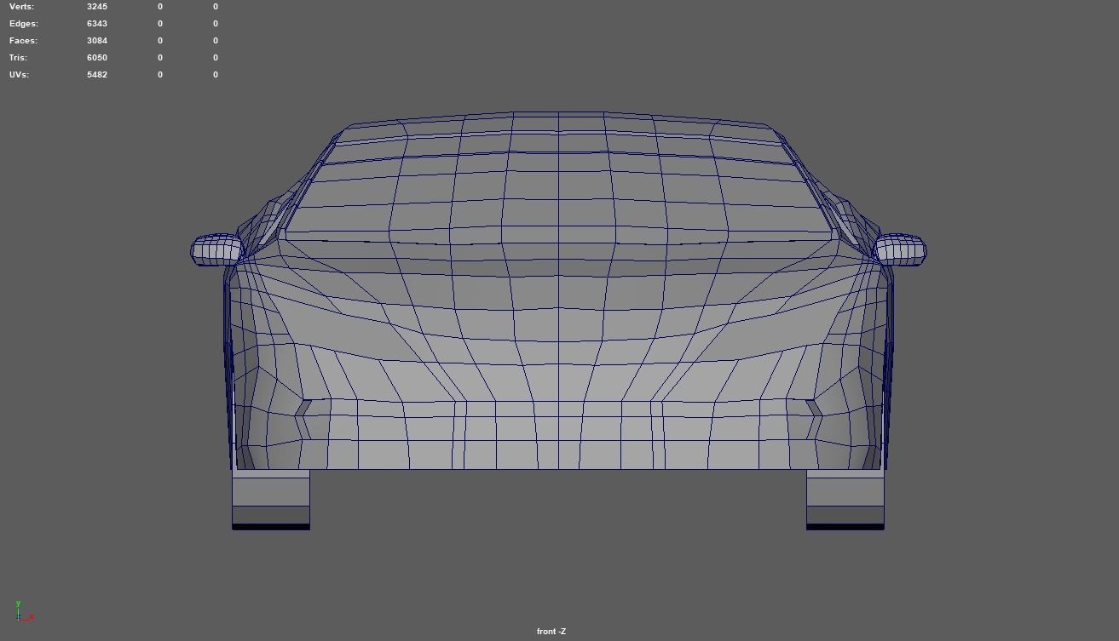The image size is (1119, 641).
Task: Click the XYZ axis orientation icon
Action: (x=23, y=611)
